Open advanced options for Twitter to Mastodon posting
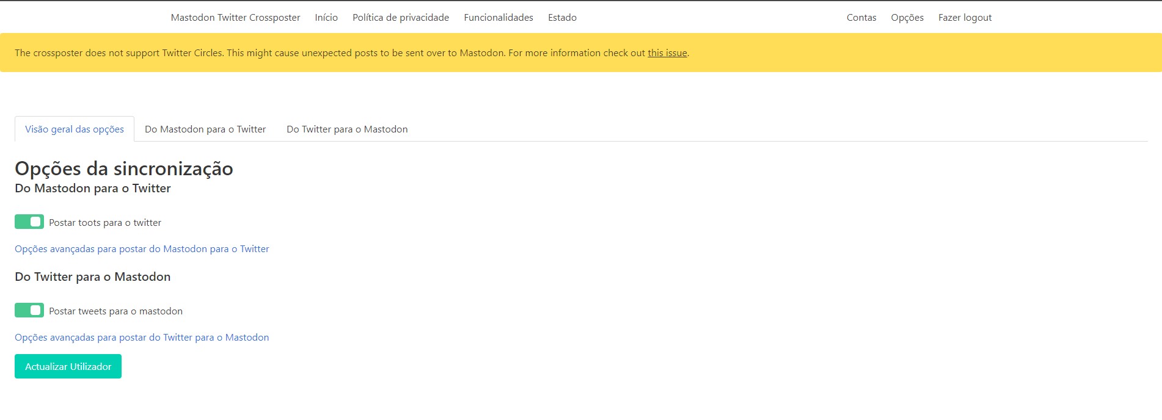This screenshot has width=1162, height=420. (x=142, y=338)
